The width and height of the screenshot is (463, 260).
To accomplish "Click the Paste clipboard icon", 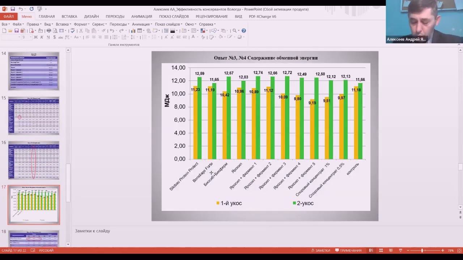I will 94,31.
